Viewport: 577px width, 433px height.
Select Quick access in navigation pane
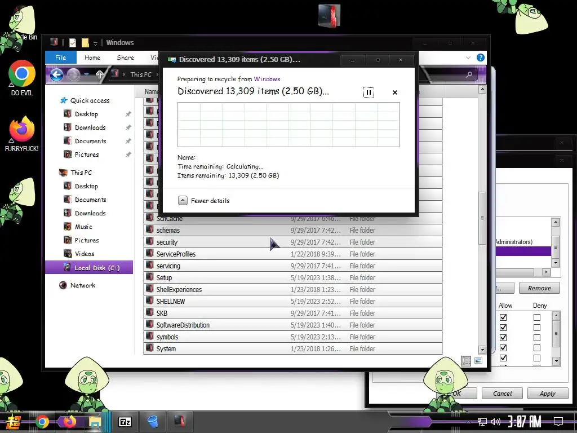click(90, 100)
